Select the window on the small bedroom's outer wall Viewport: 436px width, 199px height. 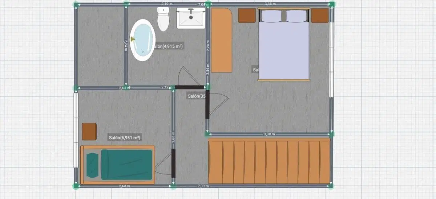(76, 130)
